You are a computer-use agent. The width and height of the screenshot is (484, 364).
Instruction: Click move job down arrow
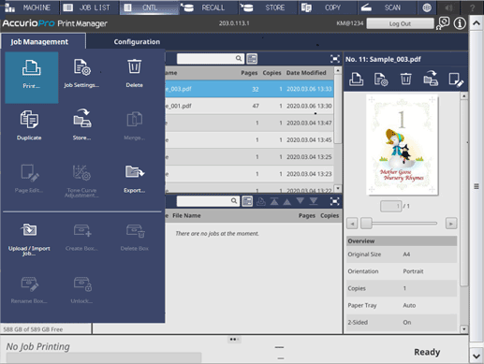[301, 201]
